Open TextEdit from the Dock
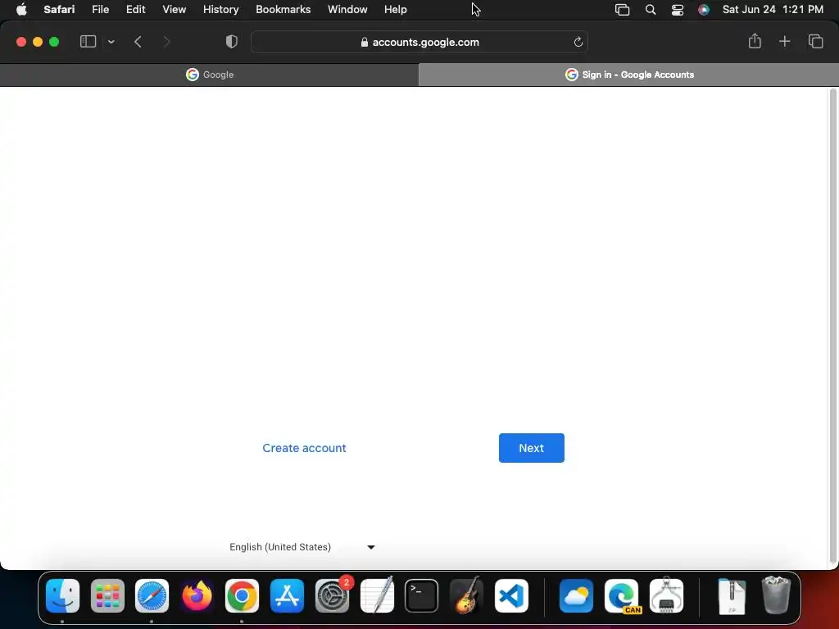The width and height of the screenshot is (839, 629). [x=377, y=595]
